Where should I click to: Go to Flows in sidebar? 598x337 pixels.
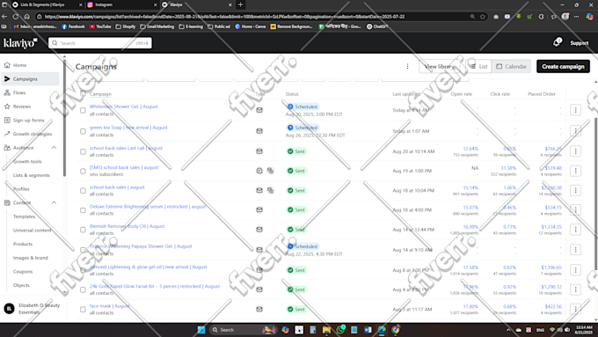pos(19,92)
